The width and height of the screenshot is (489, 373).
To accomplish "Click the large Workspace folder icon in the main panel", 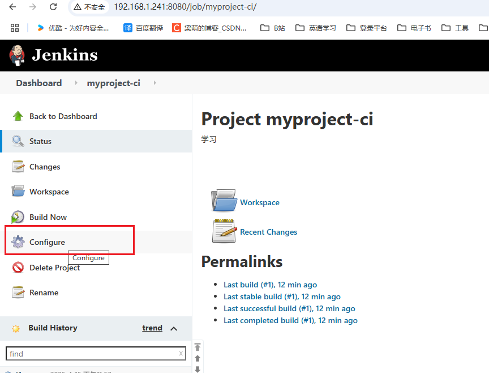I will click(224, 201).
